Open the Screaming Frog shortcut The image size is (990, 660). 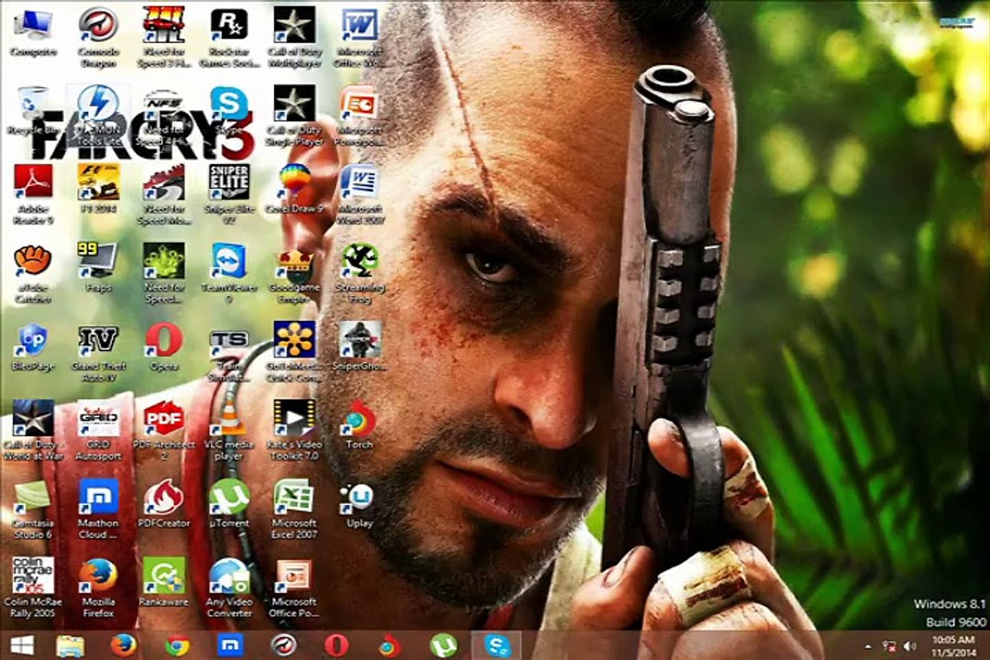point(359,273)
